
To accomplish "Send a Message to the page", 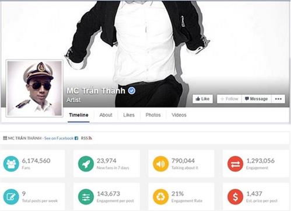I will click(256, 99).
